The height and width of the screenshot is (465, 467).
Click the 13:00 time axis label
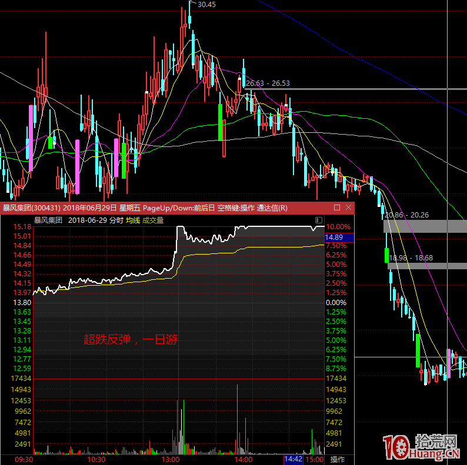coord(171,460)
